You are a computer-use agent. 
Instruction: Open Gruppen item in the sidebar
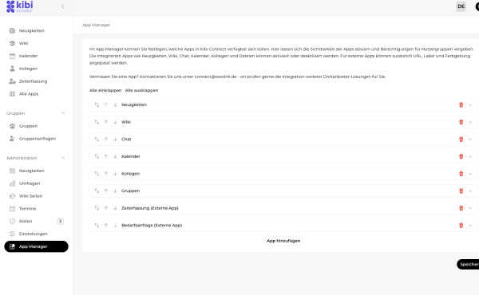pos(36,126)
